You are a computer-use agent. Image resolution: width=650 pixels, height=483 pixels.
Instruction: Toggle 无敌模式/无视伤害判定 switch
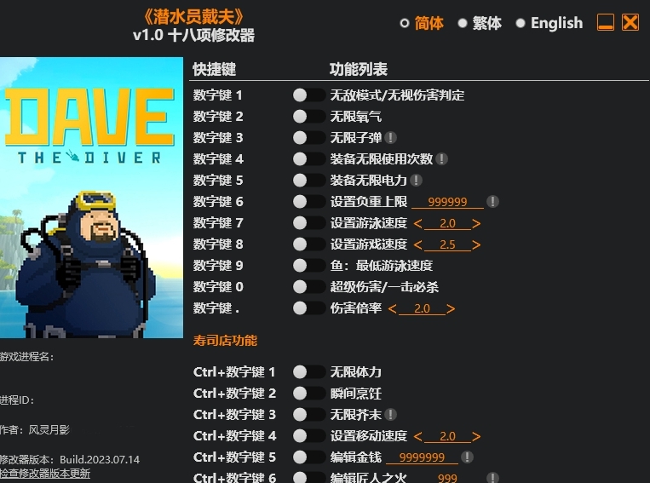309,95
